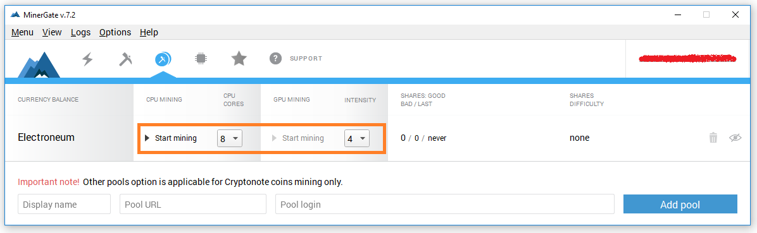Focus the Display name field

tap(64, 204)
